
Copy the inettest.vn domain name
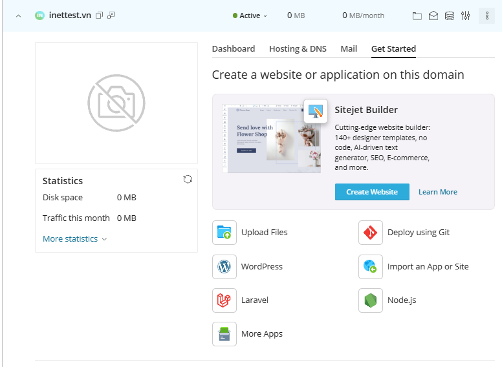coord(99,16)
